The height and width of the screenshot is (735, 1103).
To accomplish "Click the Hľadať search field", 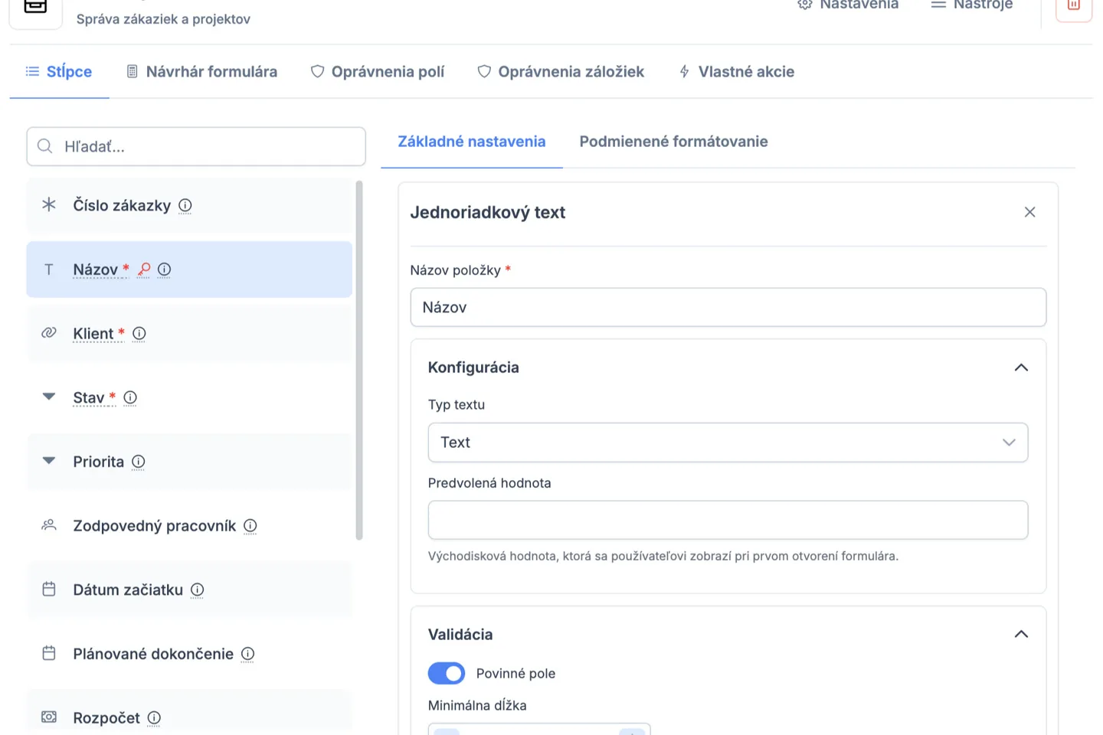I will 195,146.
